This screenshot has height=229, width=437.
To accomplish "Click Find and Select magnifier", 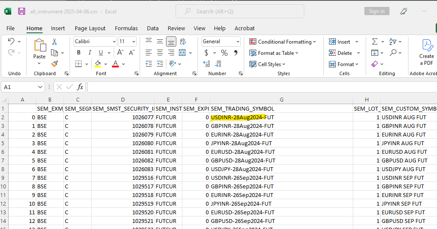I will click(393, 52).
